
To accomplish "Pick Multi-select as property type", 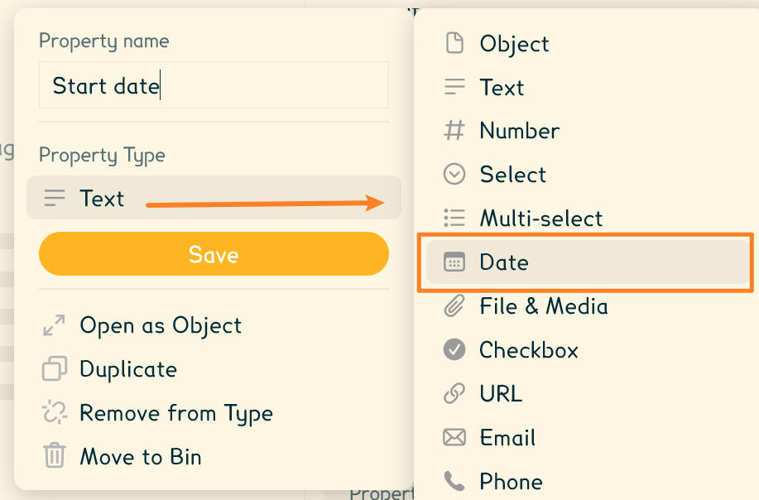I will (x=540, y=219).
